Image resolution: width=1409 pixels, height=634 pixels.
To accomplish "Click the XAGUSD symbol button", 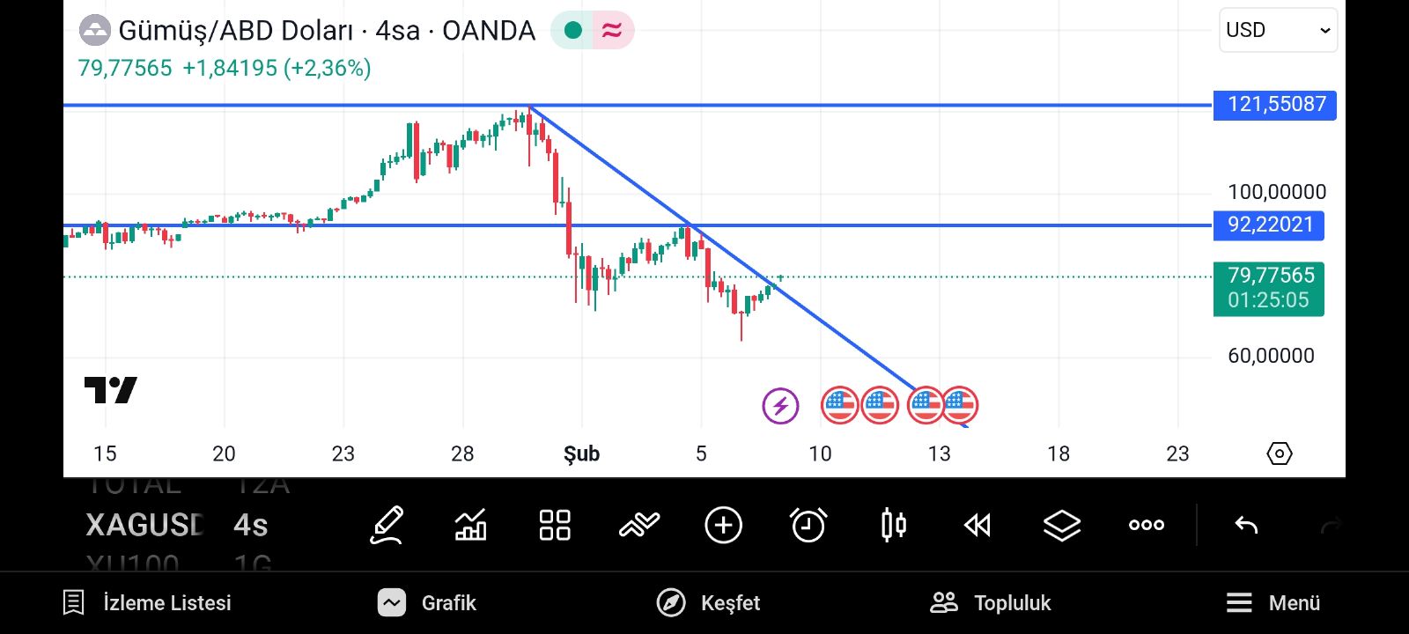I will coord(144,526).
